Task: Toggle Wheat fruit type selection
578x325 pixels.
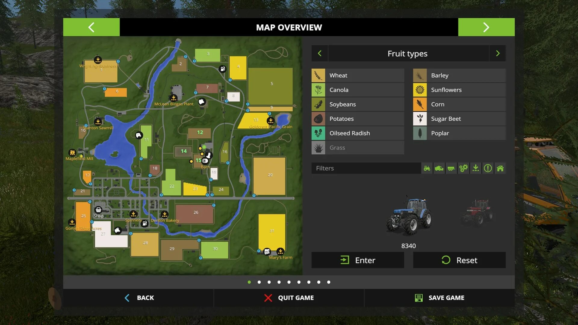Action: click(357, 75)
